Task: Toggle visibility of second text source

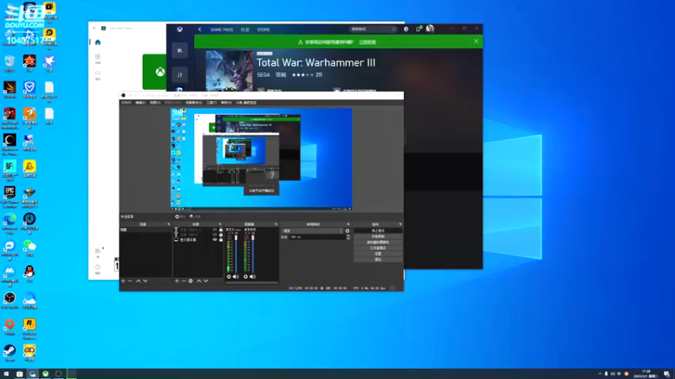Action: 214,235
